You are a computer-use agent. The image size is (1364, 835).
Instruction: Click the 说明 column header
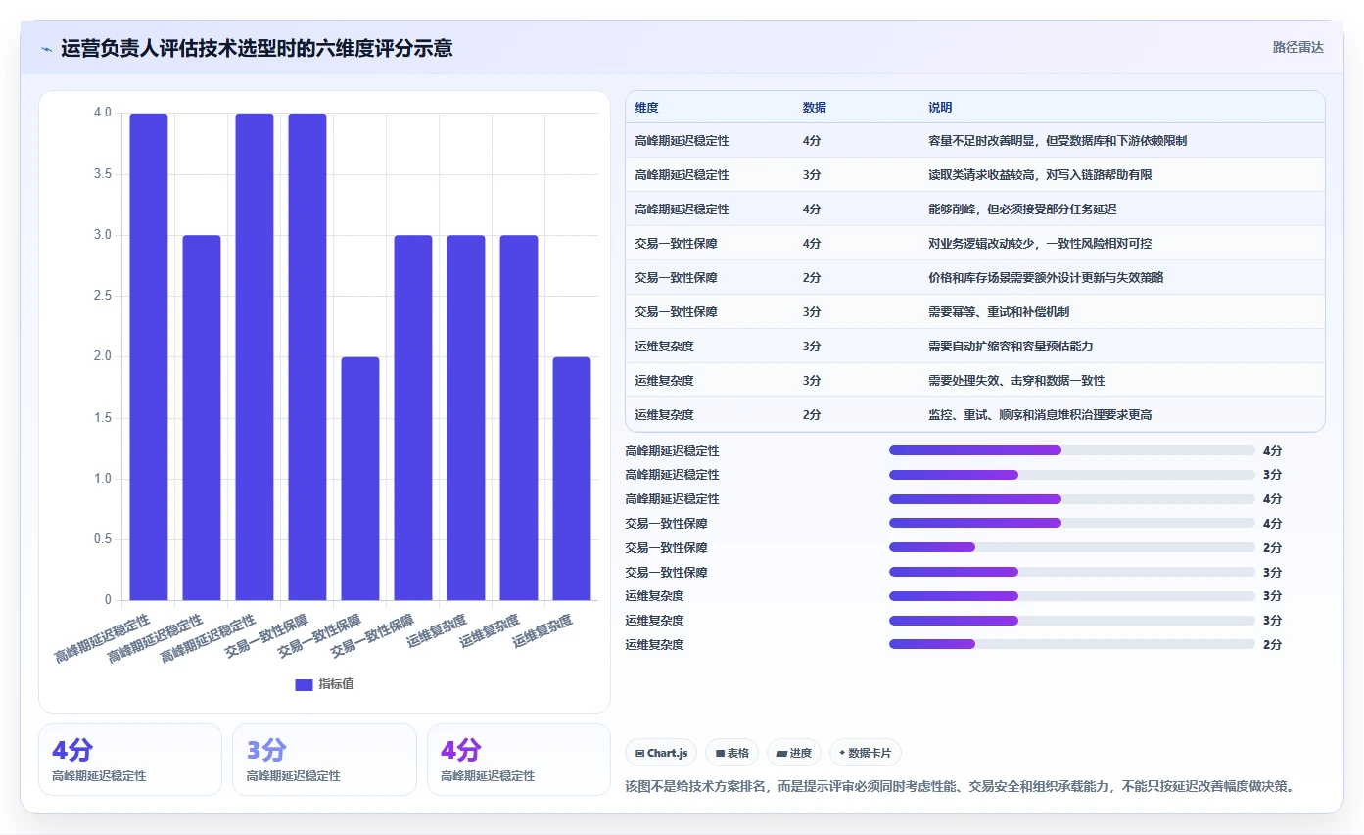tap(940, 108)
